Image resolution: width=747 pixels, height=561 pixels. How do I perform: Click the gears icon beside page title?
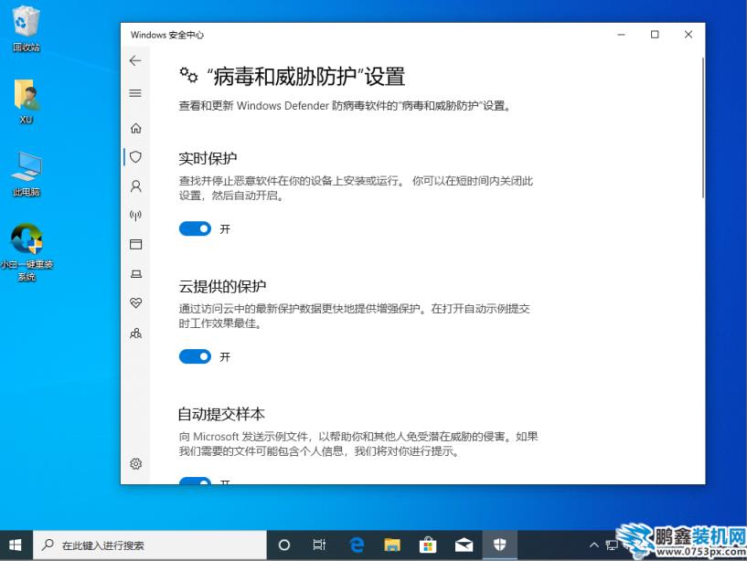point(188,75)
